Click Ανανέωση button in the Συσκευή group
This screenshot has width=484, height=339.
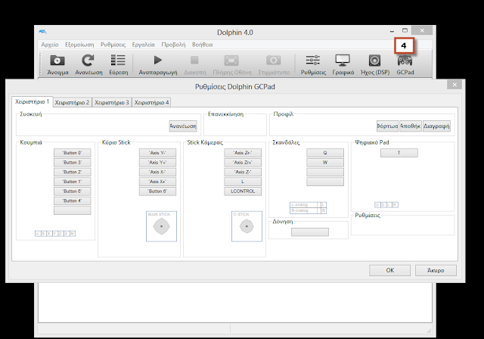coord(183,126)
